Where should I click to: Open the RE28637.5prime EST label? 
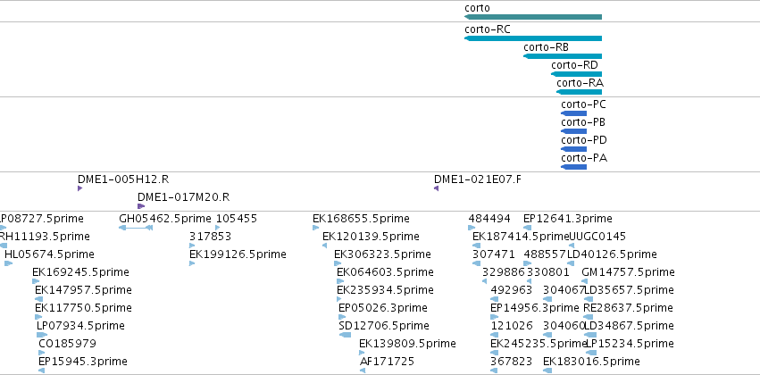click(x=628, y=308)
